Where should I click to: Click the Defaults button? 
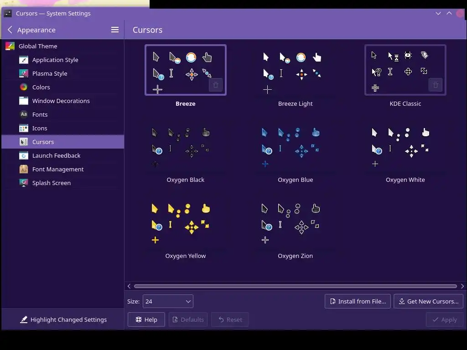[188, 319]
